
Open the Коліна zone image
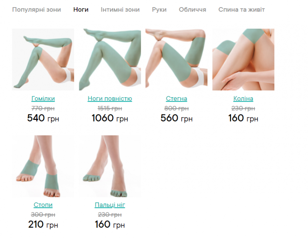point(243,60)
